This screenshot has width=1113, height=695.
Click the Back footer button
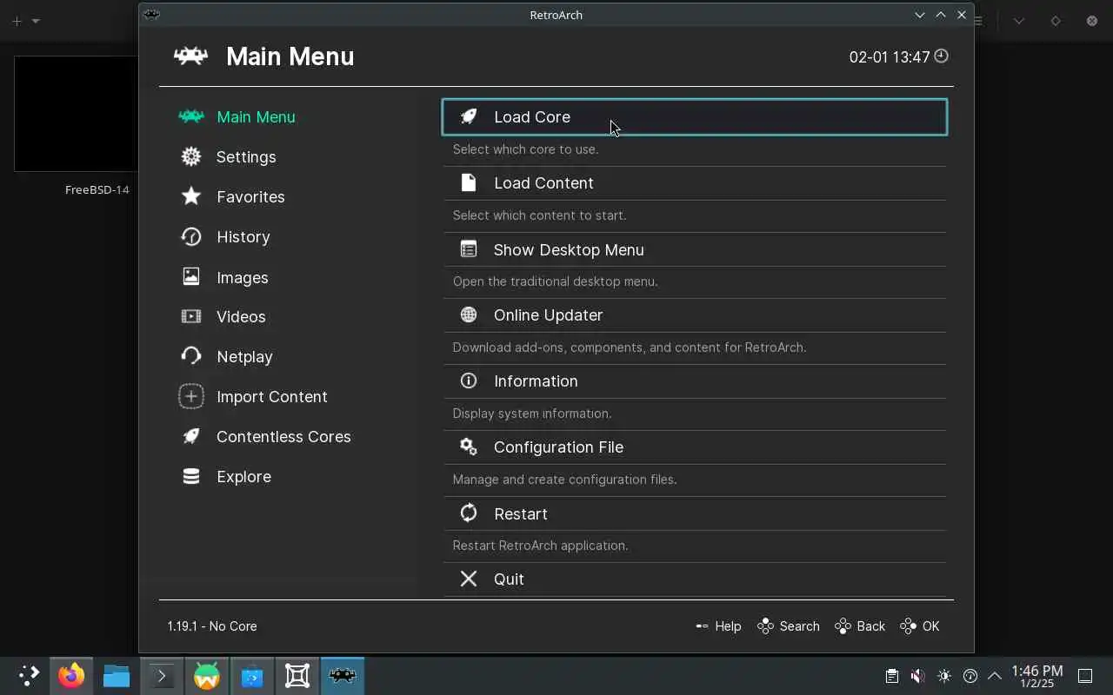[860, 626]
